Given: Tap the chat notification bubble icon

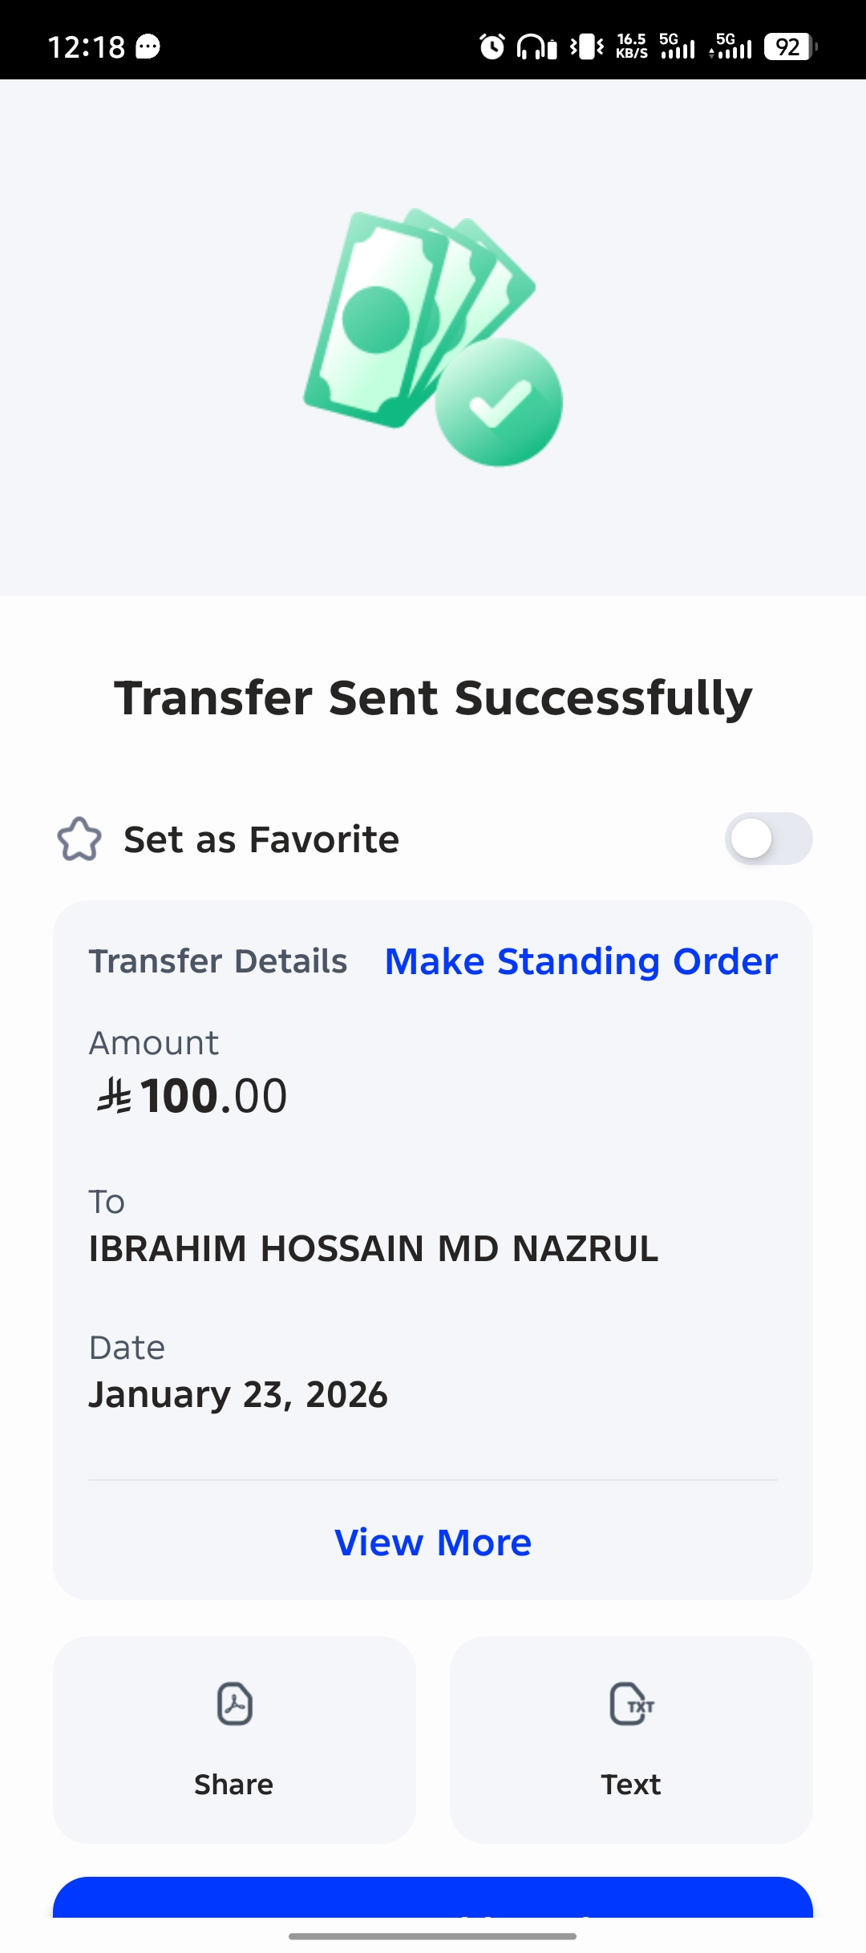Looking at the screenshot, I should pos(148,46).
